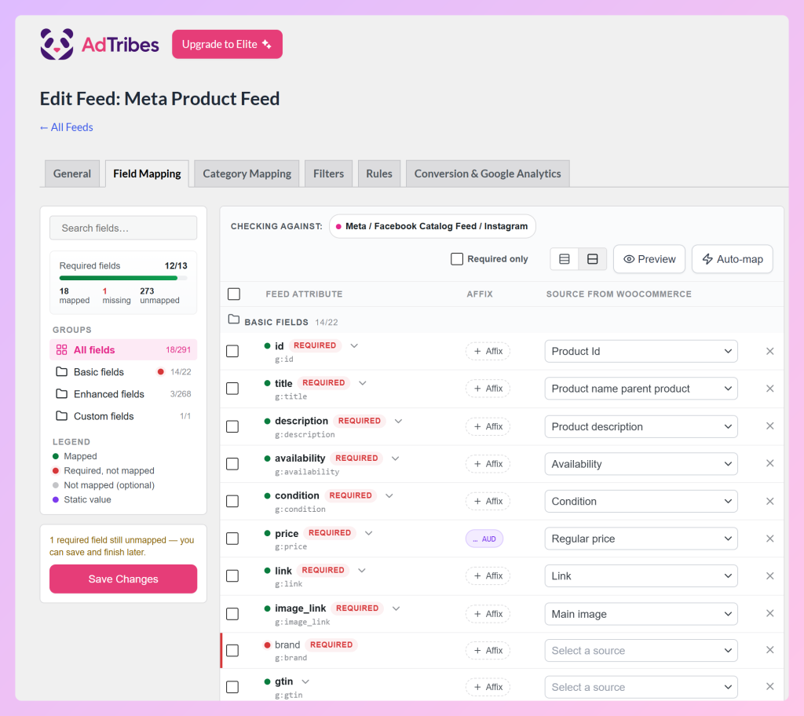
Task: Click the All fields grid icon
Action: 61,350
